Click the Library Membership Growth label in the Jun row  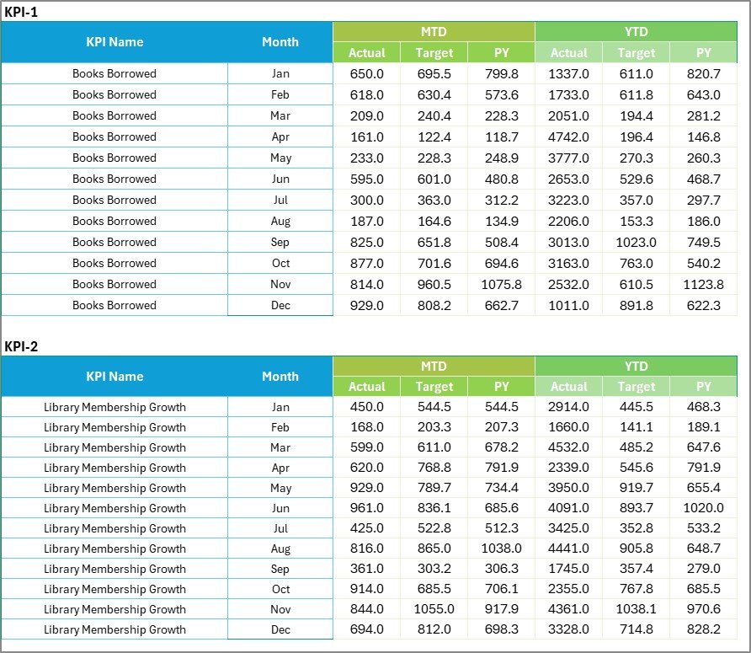pyautogui.click(x=115, y=508)
